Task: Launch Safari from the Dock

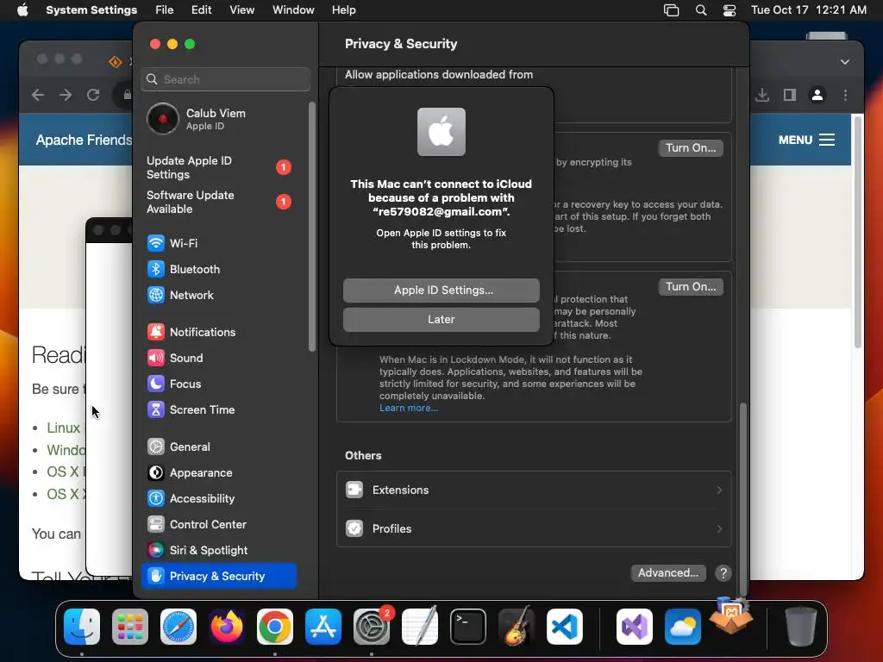Action: 178,627
